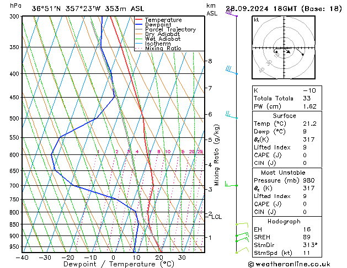Click the purple wind barb at 300 hPa
This screenshot has height=268, width=347.
(x=231, y=14)
